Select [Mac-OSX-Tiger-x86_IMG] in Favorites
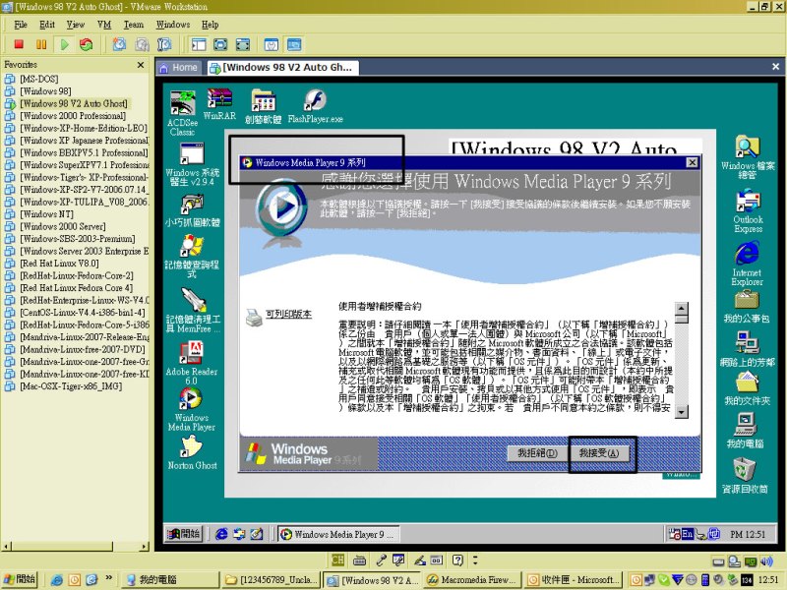 (x=71, y=386)
